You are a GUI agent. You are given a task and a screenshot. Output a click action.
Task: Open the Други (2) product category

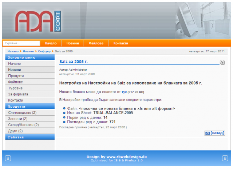[x=30, y=131]
